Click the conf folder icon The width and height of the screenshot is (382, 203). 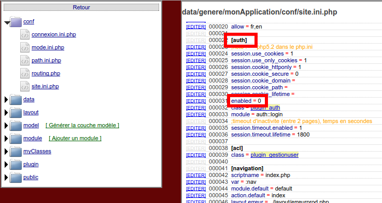pos(16,22)
